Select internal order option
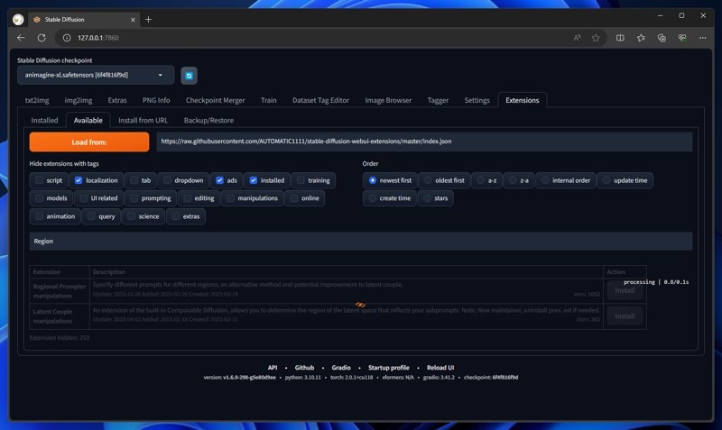 [545, 180]
